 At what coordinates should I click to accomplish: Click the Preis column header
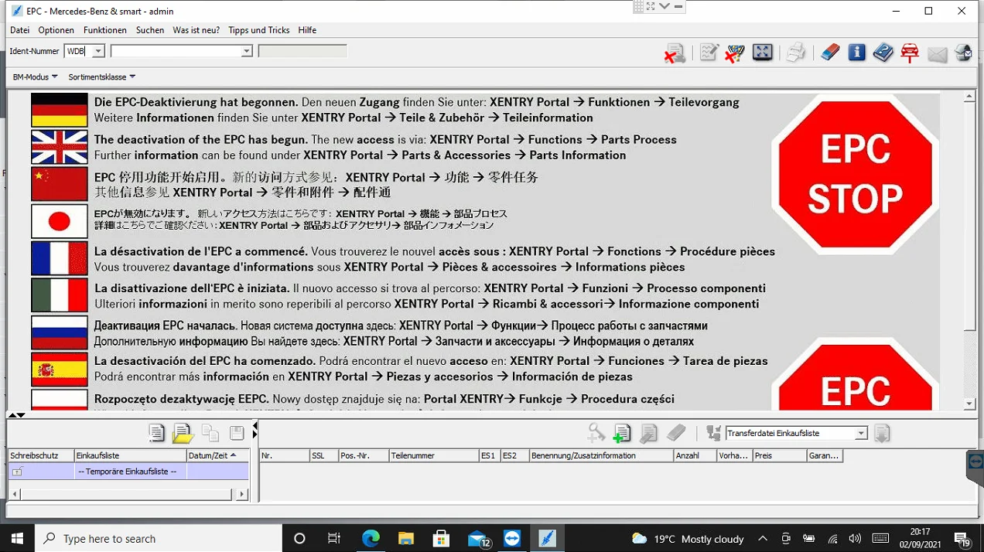(779, 455)
